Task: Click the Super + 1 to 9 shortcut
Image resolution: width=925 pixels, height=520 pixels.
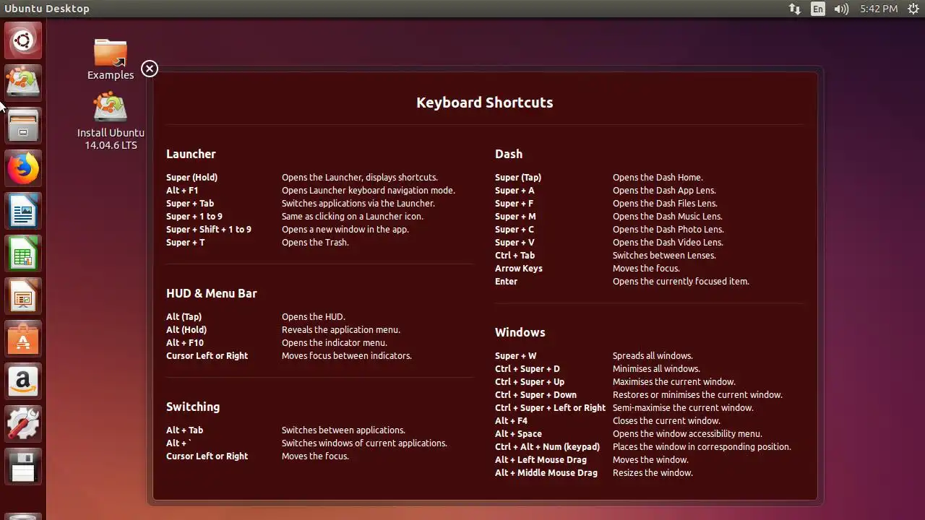Action: [194, 217]
